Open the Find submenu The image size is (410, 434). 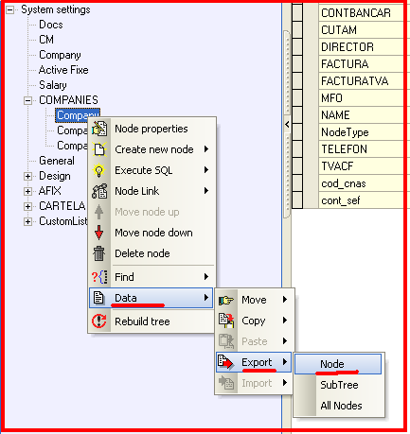pyautogui.click(x=152, y=277)
